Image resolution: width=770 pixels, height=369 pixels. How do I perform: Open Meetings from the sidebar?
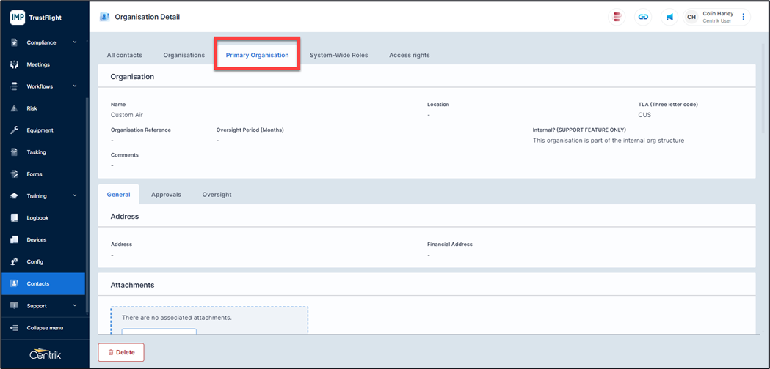38,64
